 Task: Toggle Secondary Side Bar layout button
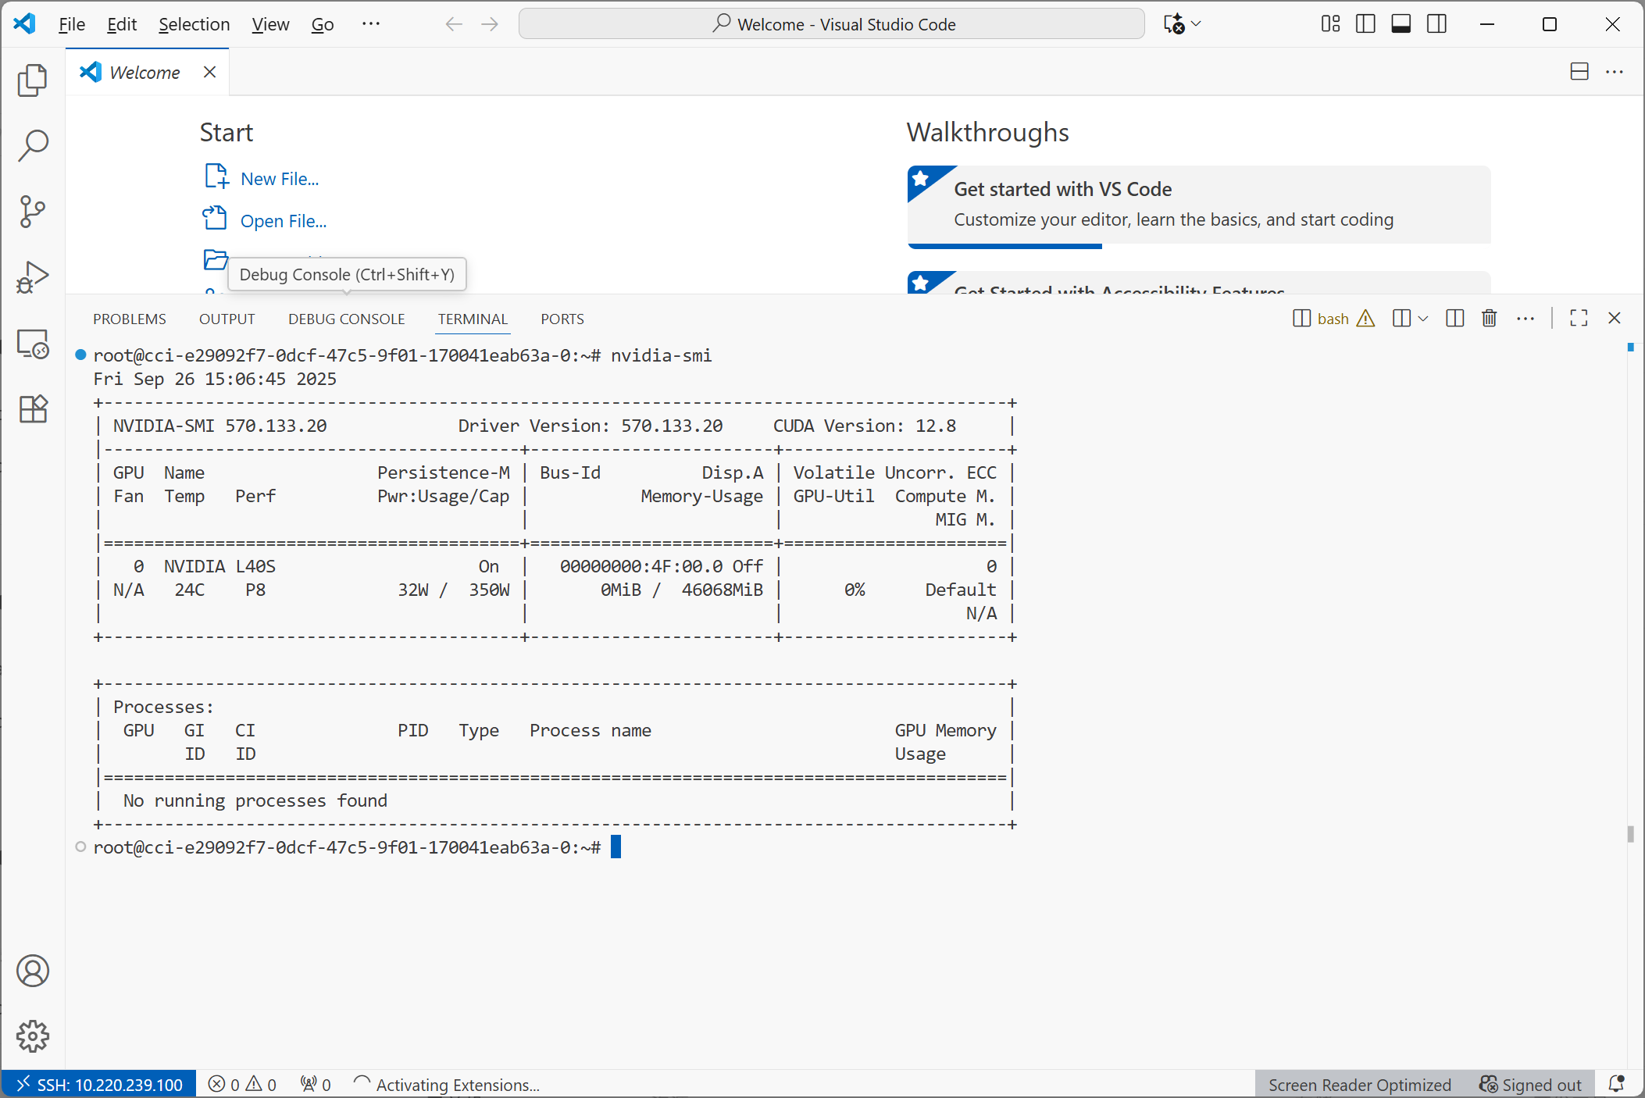coord(1436,24)
